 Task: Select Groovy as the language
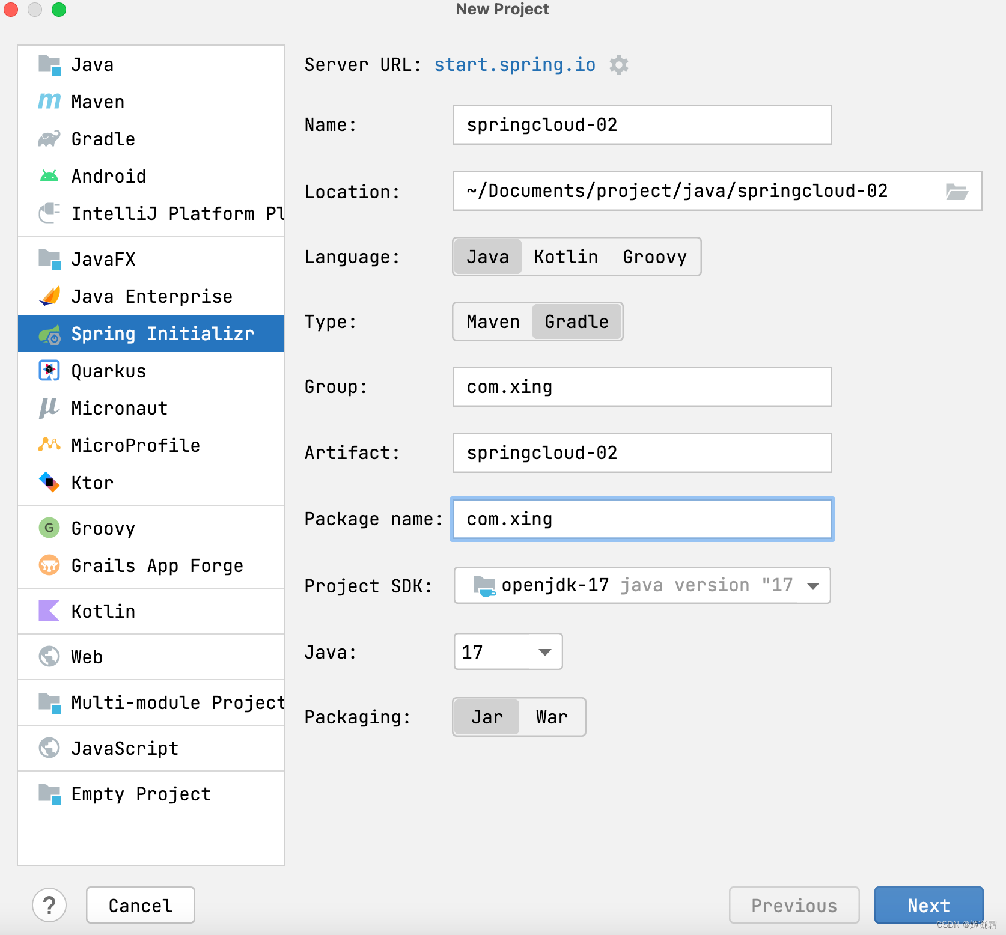coord(654,257)
